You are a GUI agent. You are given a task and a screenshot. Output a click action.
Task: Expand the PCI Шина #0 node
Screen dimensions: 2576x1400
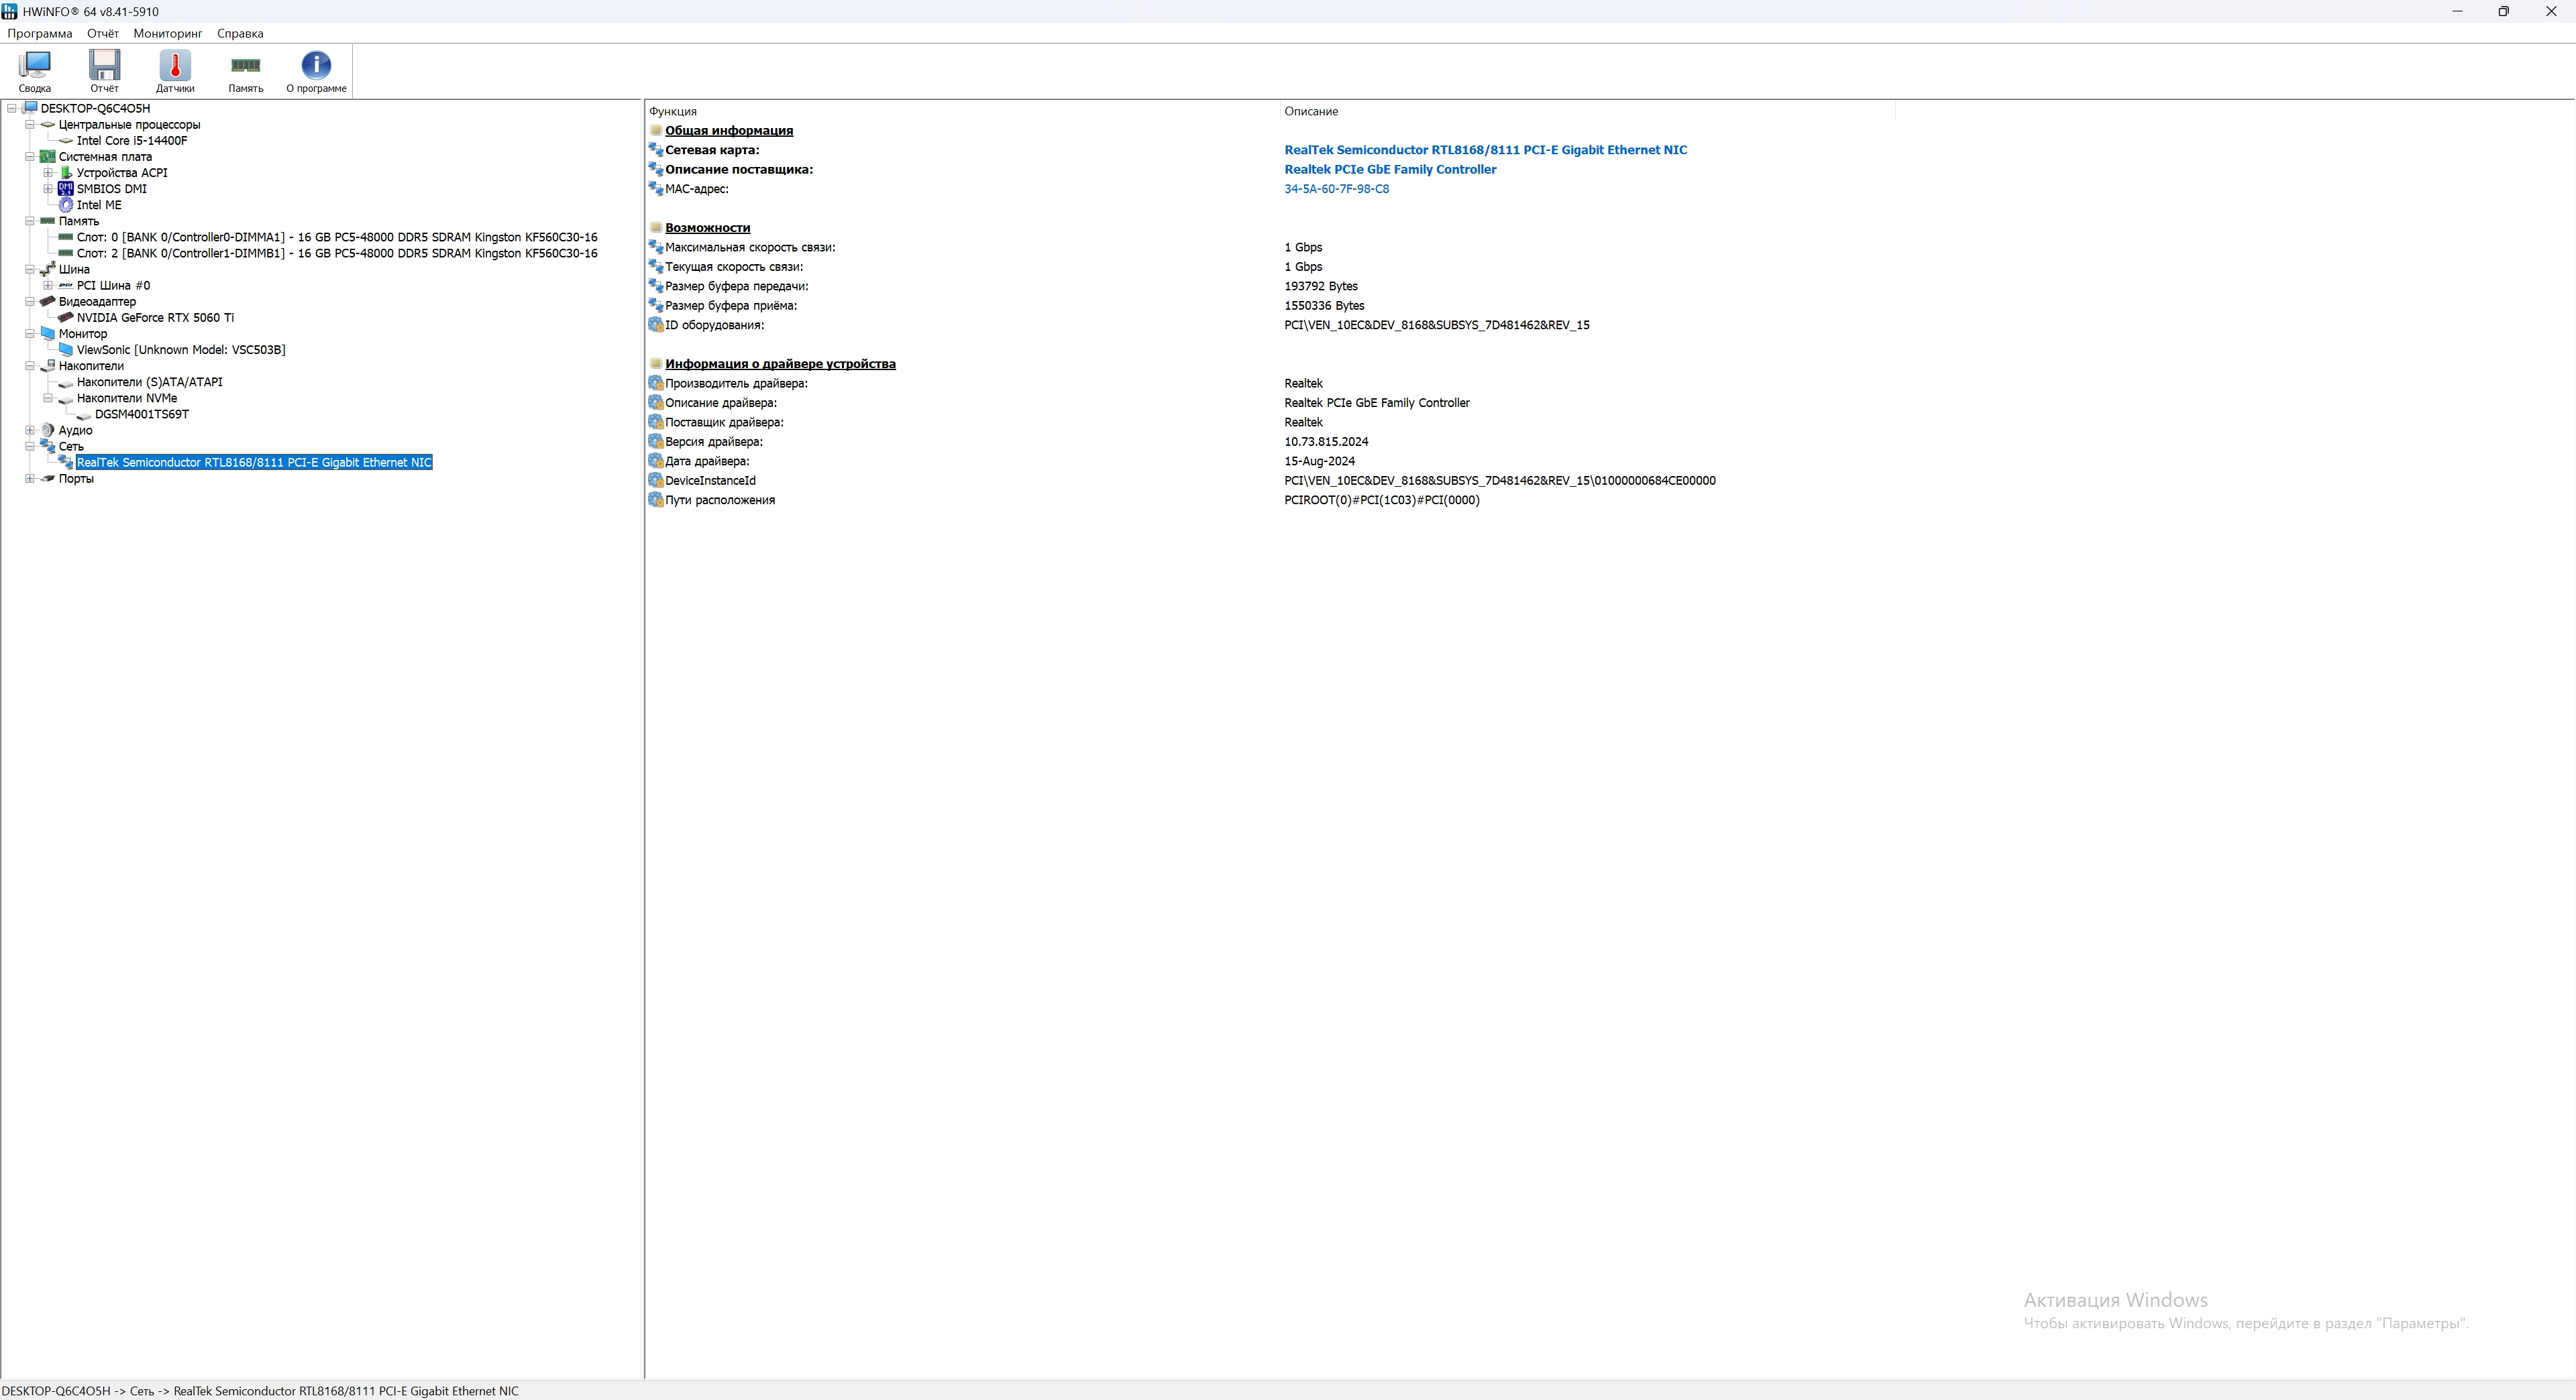tap(48, 286)
